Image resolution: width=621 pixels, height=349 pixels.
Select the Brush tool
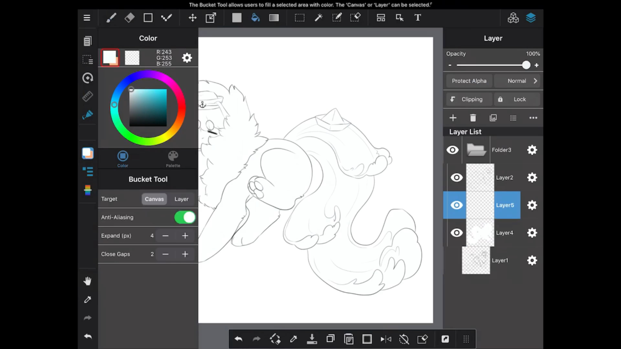[111, 18]
